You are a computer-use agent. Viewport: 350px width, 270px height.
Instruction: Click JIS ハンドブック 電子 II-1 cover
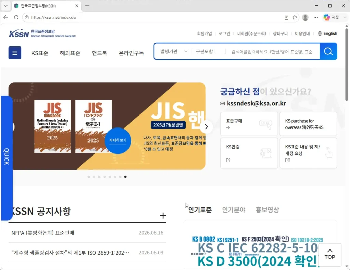tap(93, 126)
